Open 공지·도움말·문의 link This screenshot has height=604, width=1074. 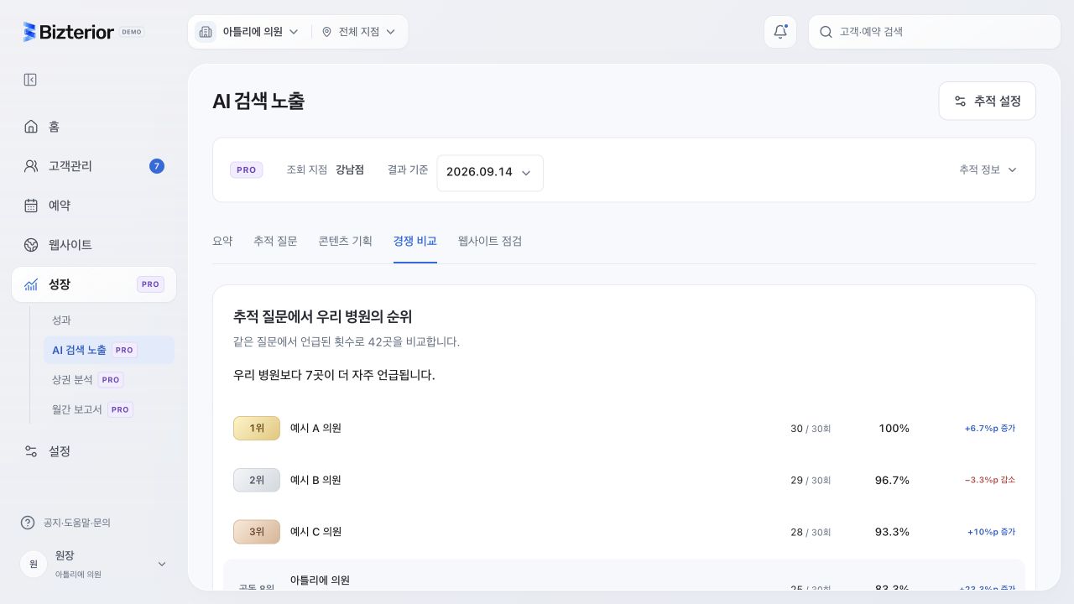(77, 523)
